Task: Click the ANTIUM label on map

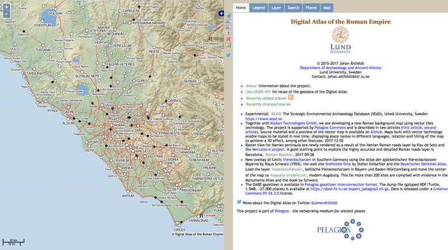Action: (128, 196)
